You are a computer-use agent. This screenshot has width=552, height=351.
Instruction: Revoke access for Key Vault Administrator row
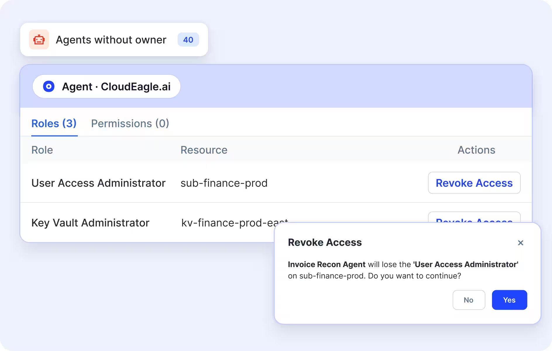point(474,217)
